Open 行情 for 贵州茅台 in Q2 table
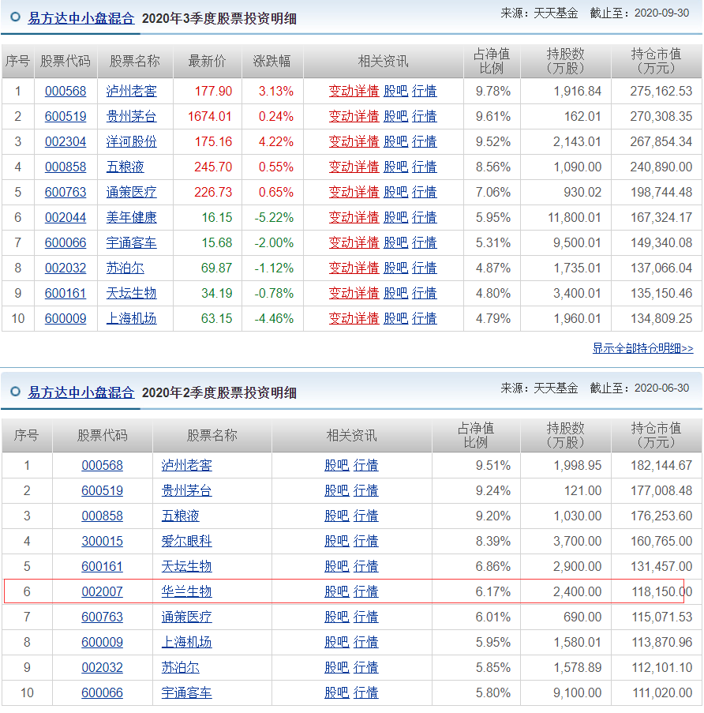Viewport: 704px width, 713px height. pos(366,490)
